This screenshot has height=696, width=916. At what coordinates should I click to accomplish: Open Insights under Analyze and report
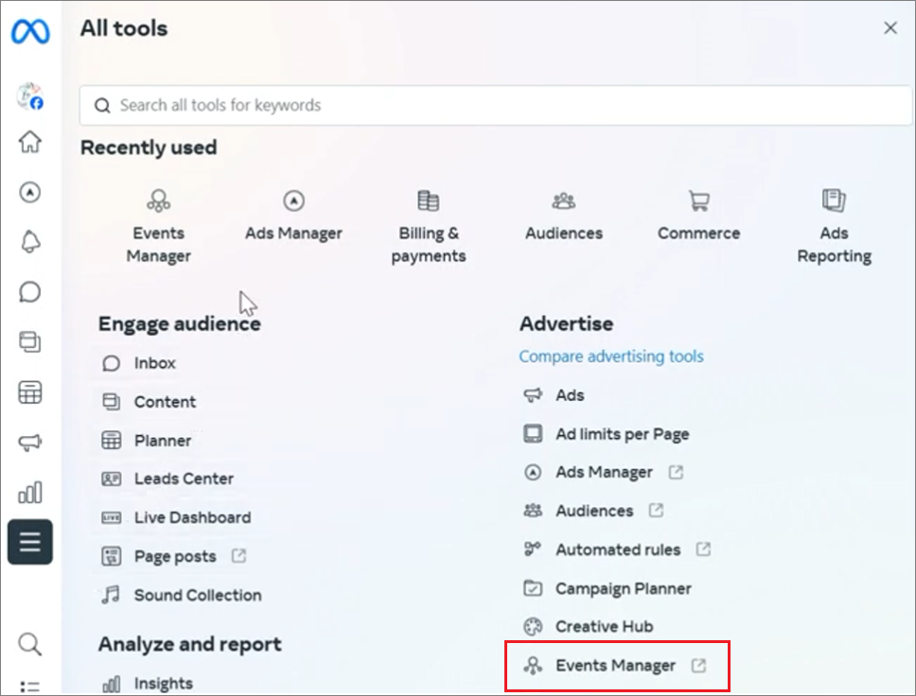tap(148, 683)
